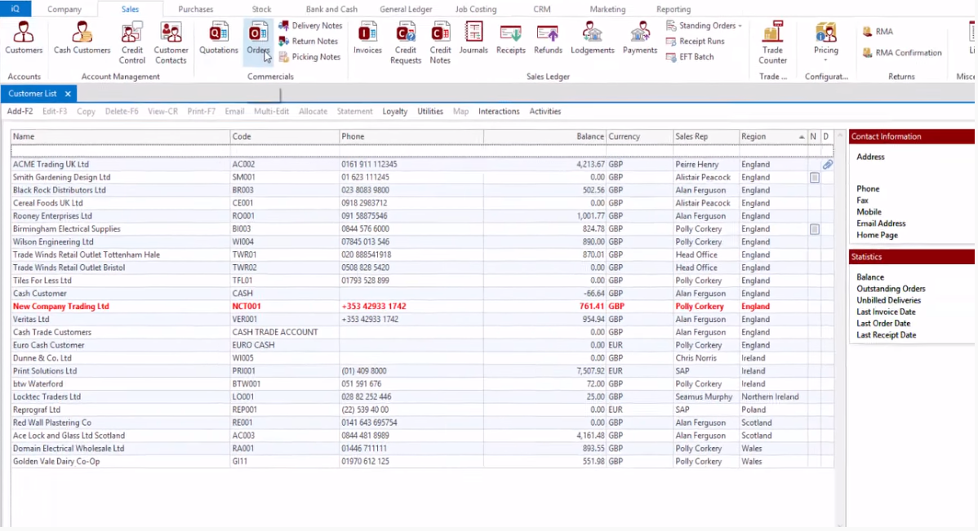Open Payments icon
The height and width of the screenshot is (531, 978).
(x=640, y=38)
